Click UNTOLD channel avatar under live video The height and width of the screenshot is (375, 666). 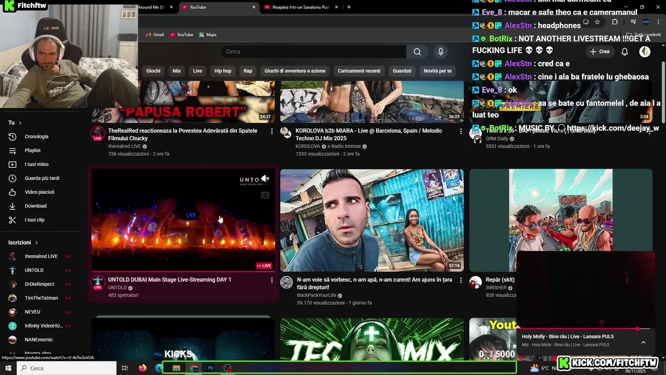point(98,283)
